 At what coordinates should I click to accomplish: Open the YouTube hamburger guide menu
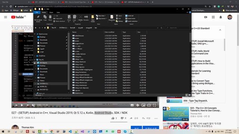pos(6,17)
